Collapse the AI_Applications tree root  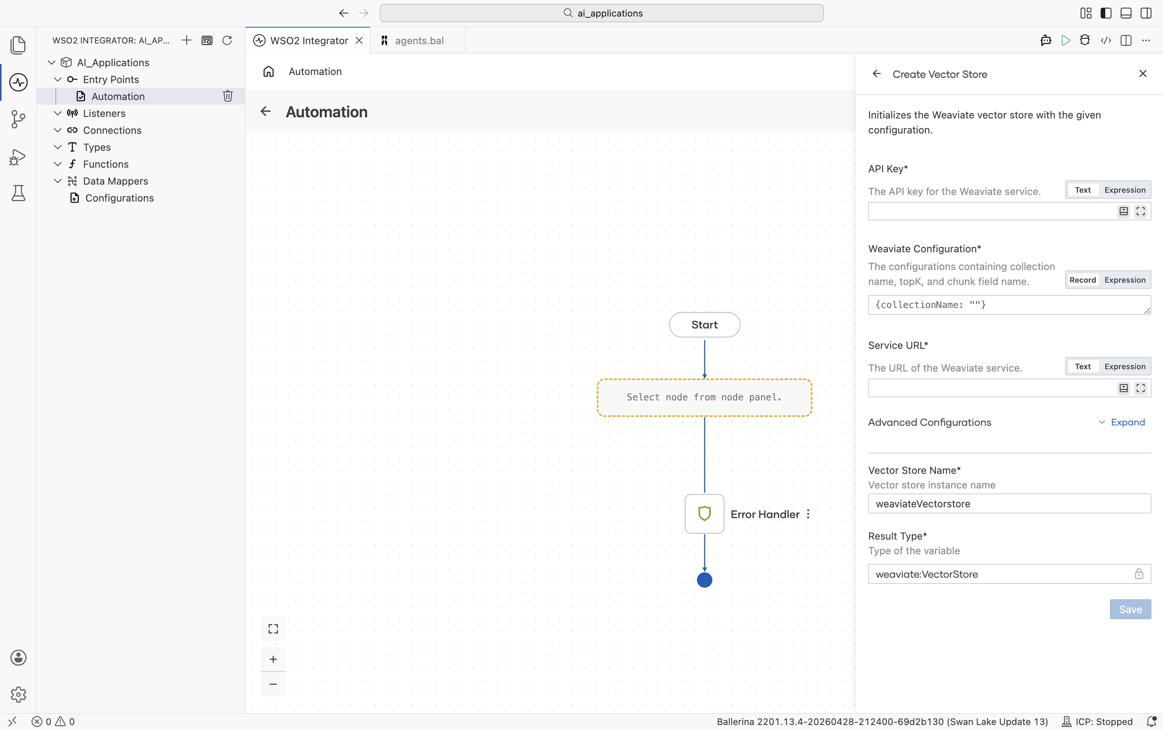click(52, 62)
